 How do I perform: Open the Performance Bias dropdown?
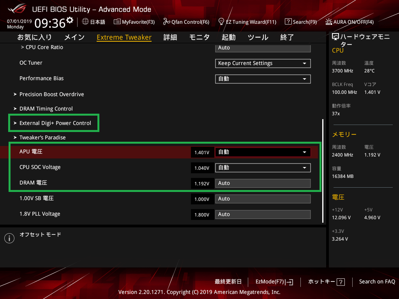pos(263,79)
